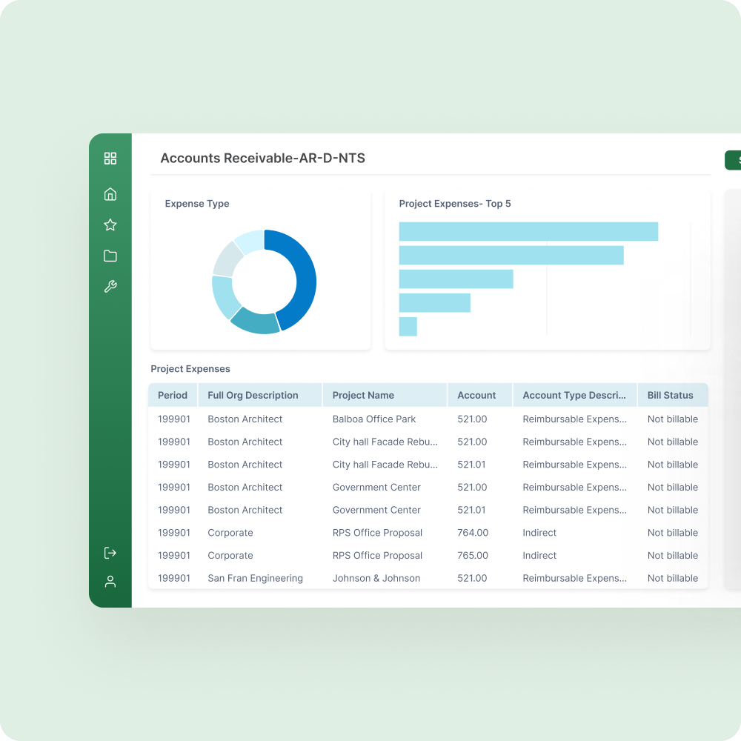
Task: Click the San Fran Engineering cell
Action: pyautogui.click(x=255, y=578)
